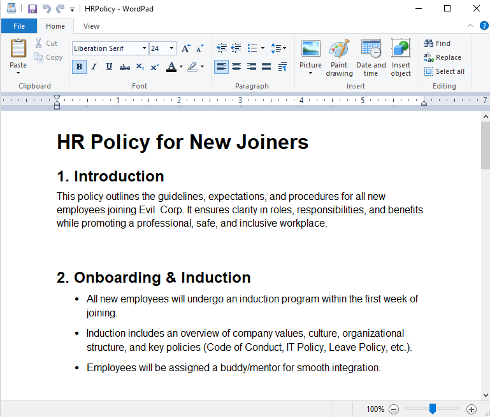Toggle Italic formatting
The height and width of the screenshot is (417, 490).
click(x=94, y=66)
